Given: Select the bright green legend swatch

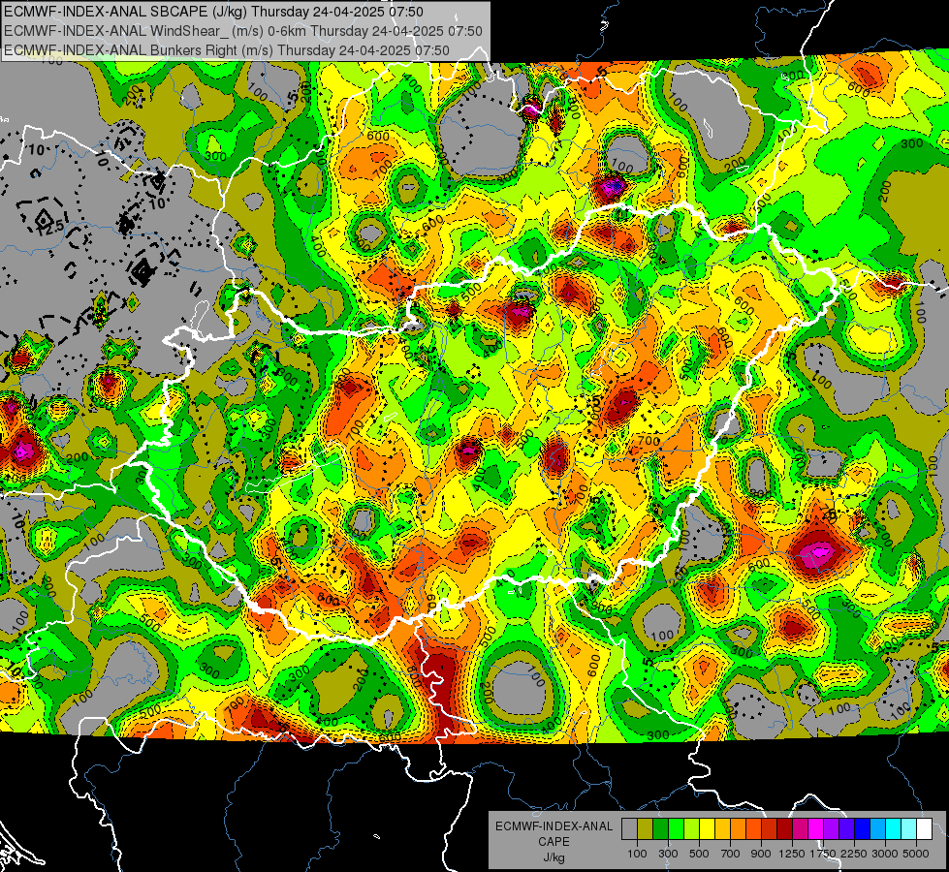Looking at the screenshot, I should pyautogui.click(x=676, y=828).
